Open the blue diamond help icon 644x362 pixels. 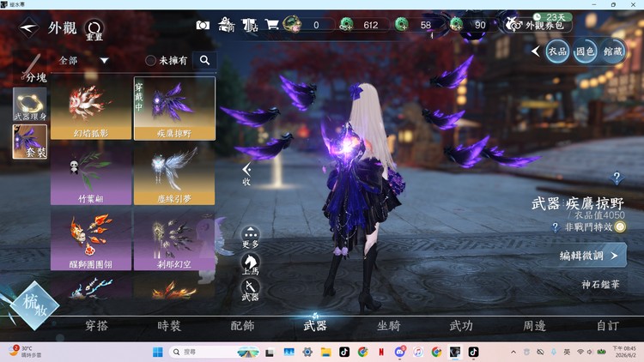(x=617, y=178)
